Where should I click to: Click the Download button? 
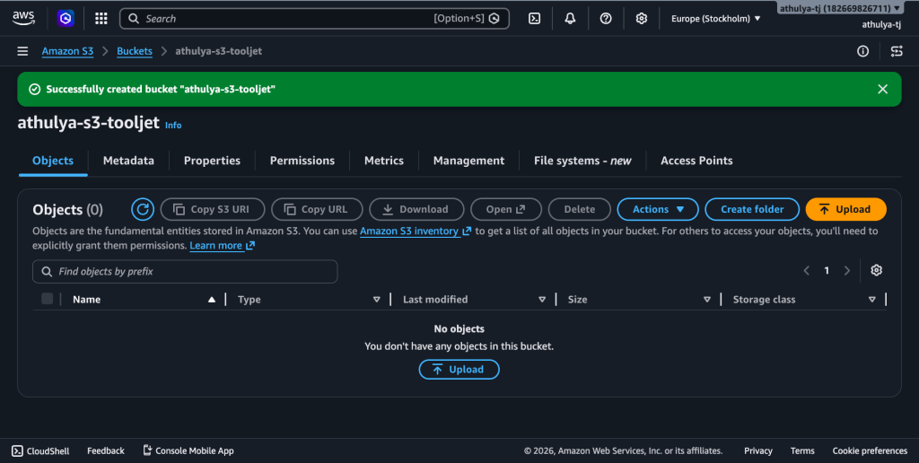(x=416, y=209)
